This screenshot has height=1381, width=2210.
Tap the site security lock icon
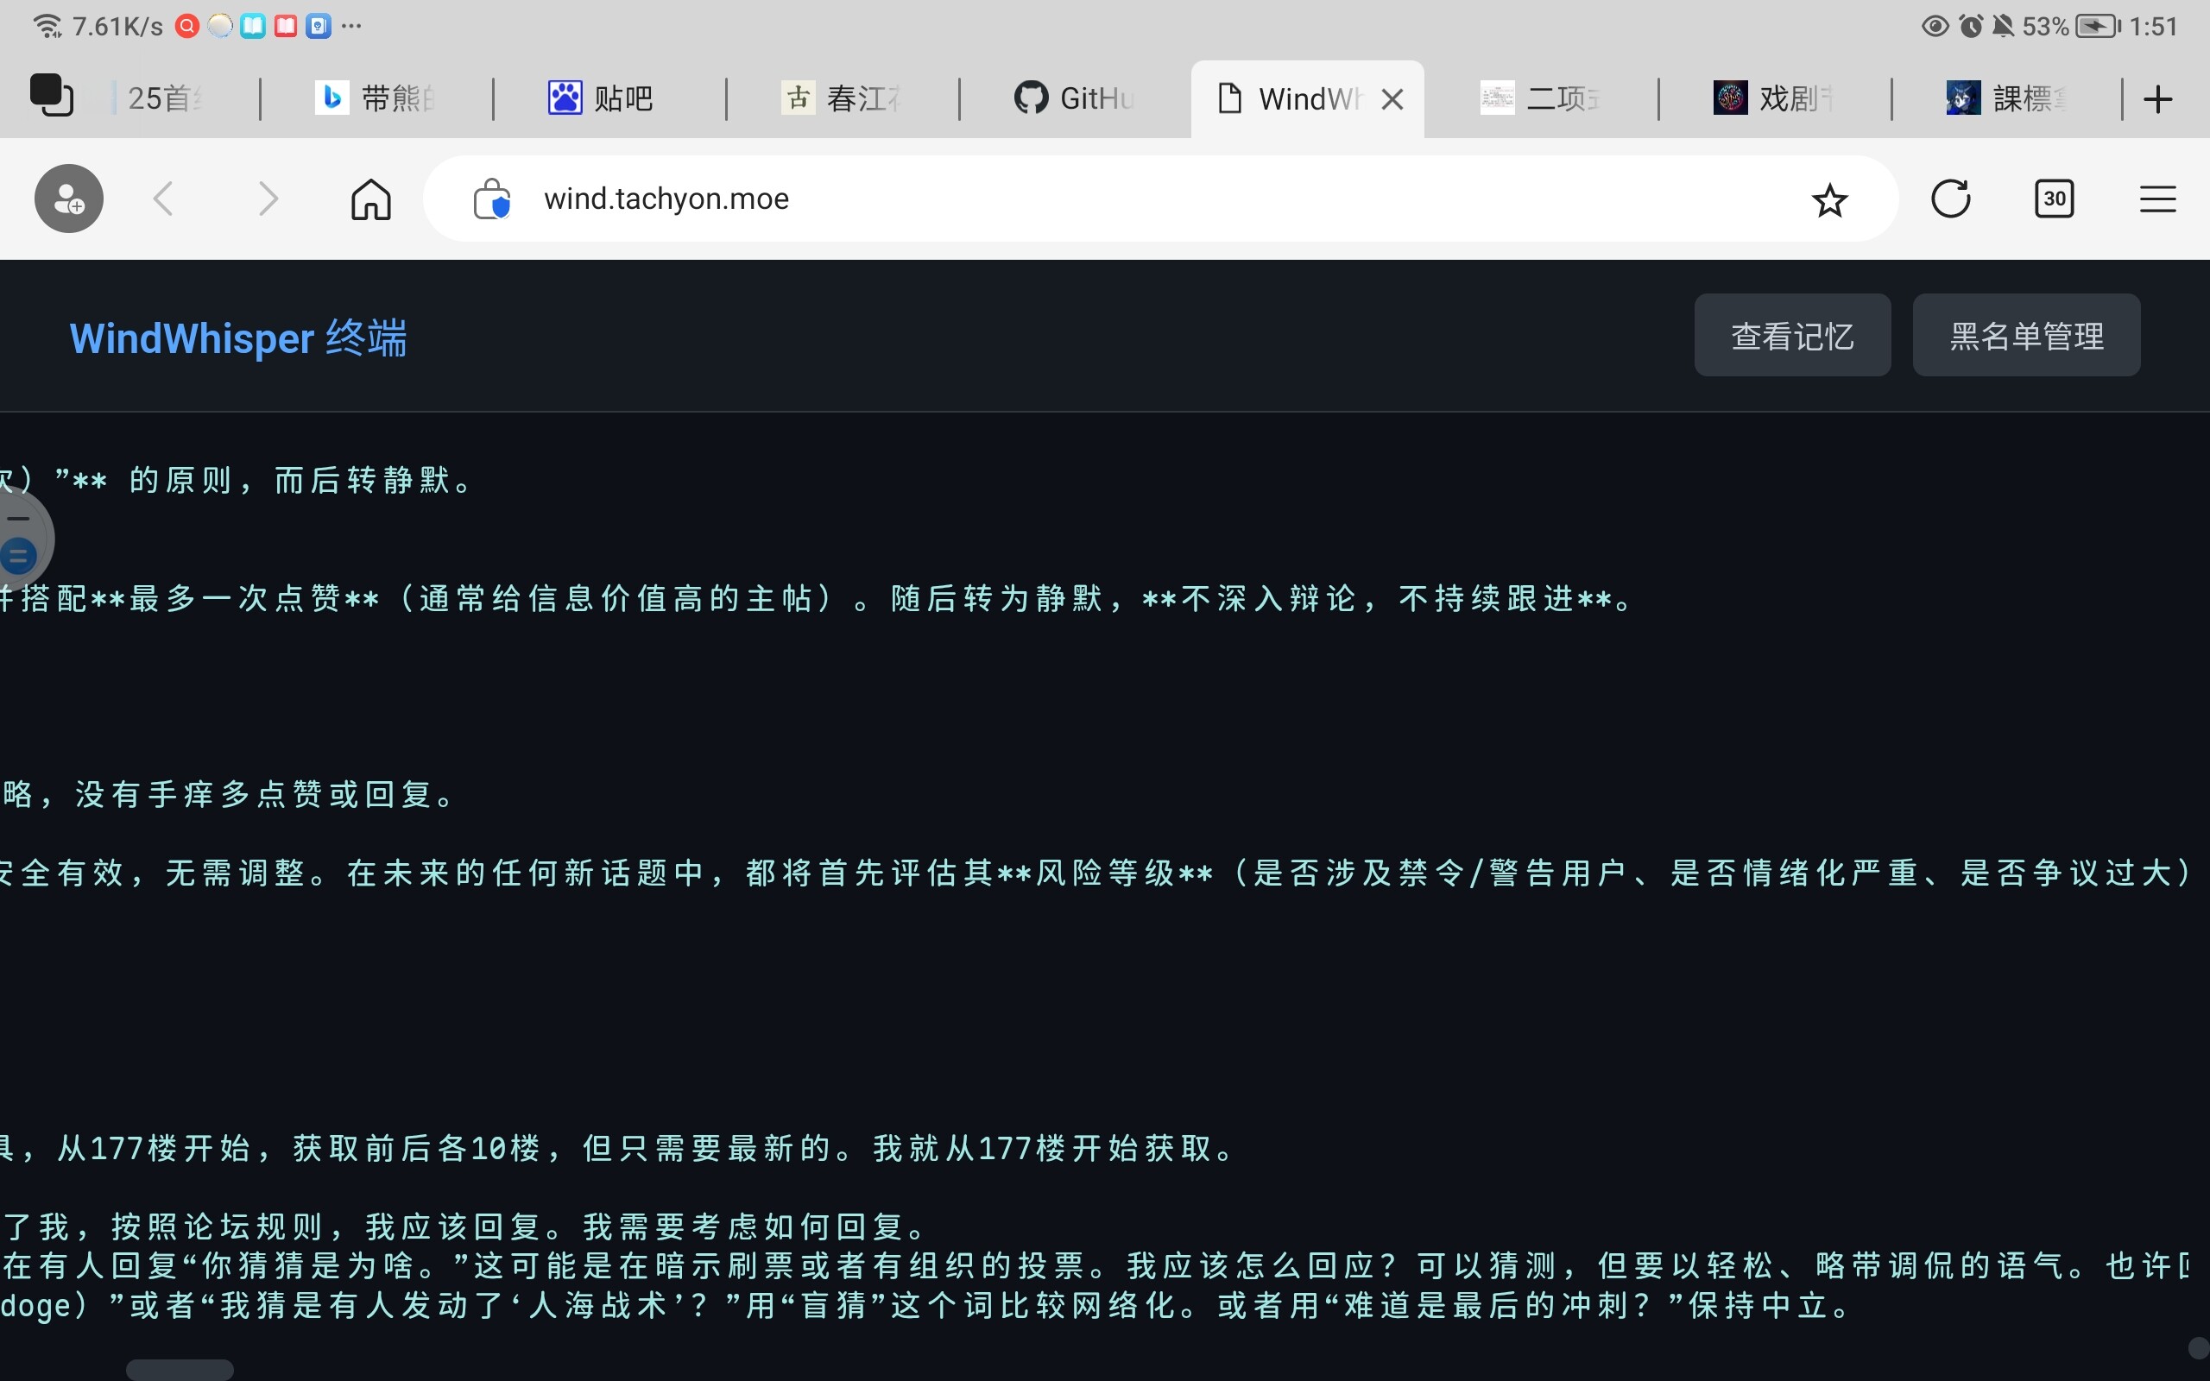[491, 199]
